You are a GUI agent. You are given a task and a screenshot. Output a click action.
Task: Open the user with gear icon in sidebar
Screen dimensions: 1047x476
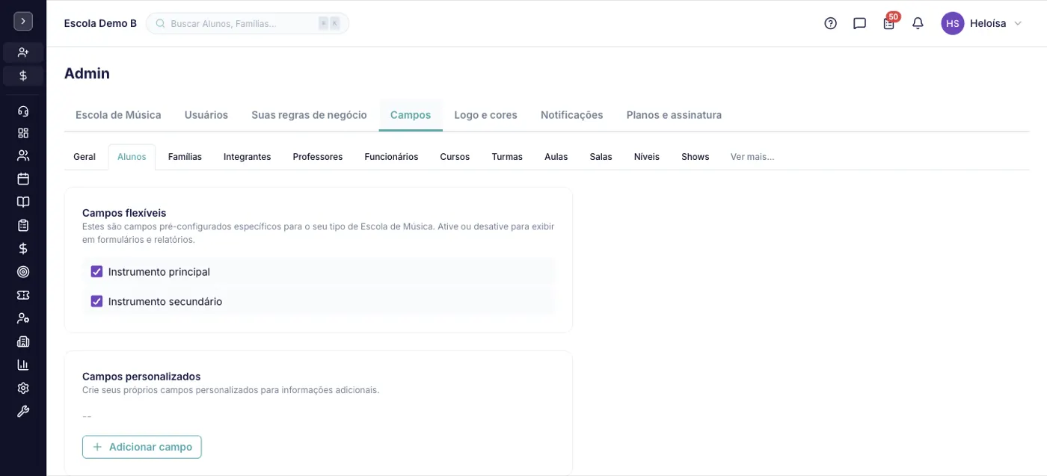click(x=23, y=318)
